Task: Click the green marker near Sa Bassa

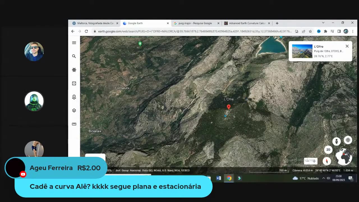Action: point(140,43)
